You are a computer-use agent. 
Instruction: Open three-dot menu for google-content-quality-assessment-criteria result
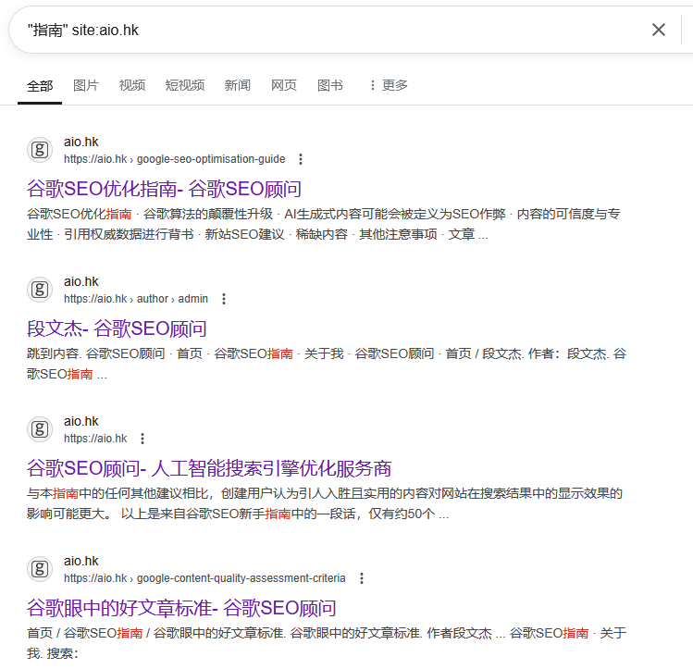click(x=362, y=578)
